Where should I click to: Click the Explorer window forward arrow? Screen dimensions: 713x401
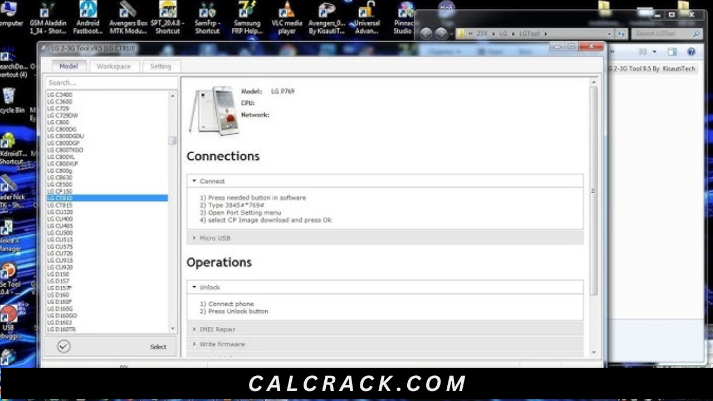point(441,33)
